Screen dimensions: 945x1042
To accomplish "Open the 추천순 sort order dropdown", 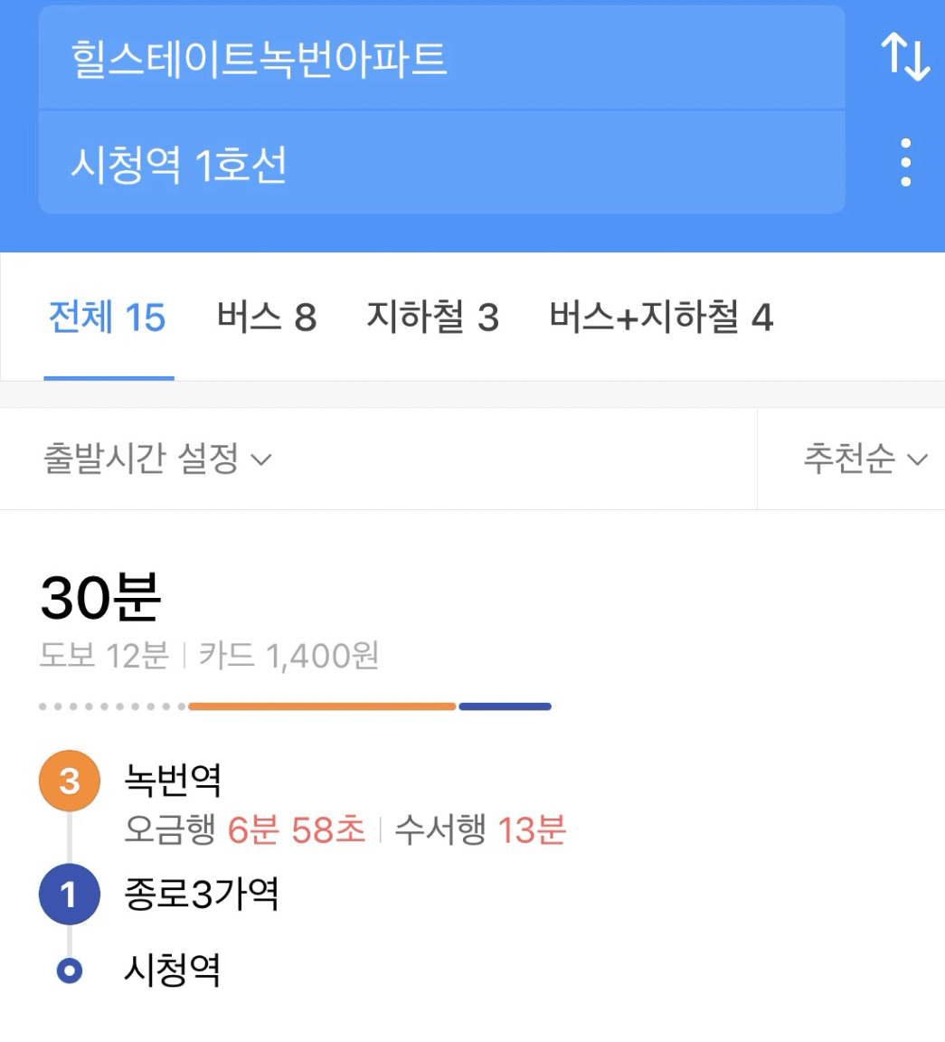I will tap(865, 459).
